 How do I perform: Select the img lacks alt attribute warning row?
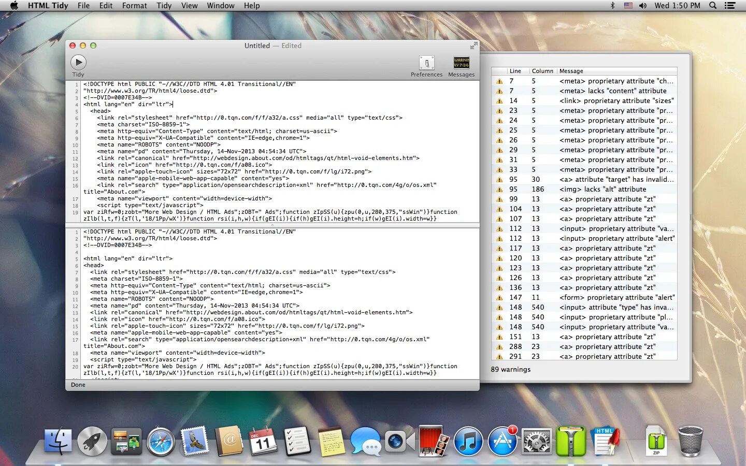click(584, 190)
